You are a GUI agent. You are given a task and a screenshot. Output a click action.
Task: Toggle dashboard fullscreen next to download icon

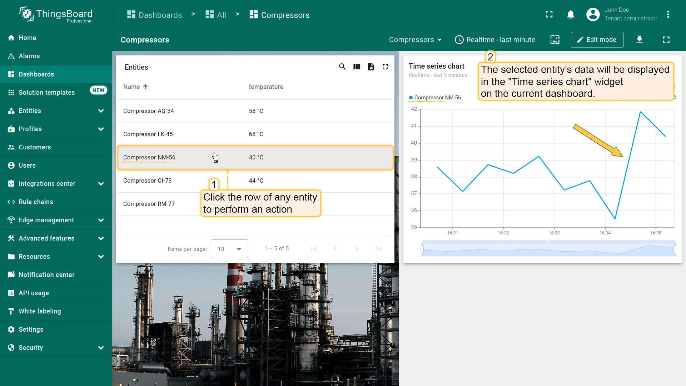666,40
